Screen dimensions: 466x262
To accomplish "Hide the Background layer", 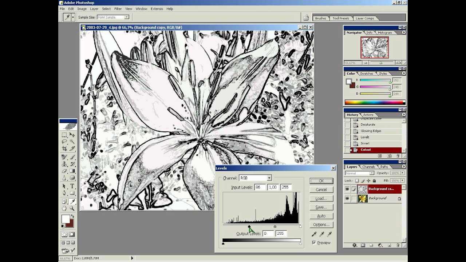I will 347,198.
